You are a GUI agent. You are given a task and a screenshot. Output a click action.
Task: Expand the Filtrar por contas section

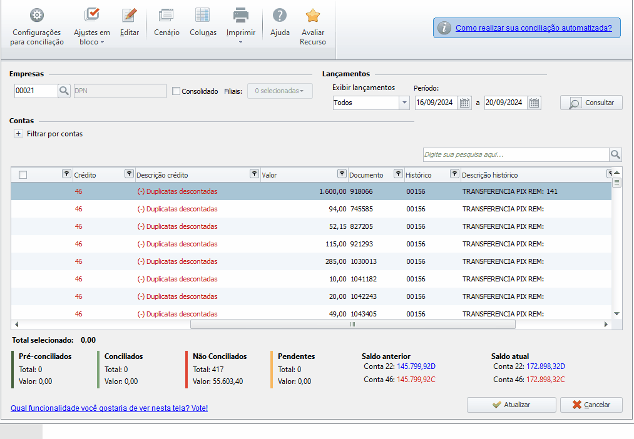18,134
